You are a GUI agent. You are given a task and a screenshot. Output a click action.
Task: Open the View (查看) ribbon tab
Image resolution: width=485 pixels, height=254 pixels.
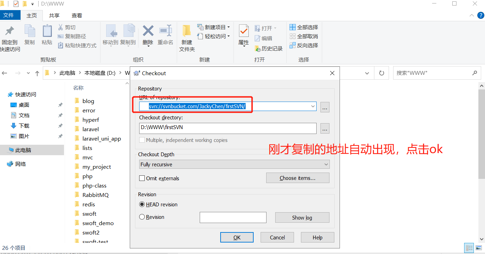pyautogui.click(x=77, y=15)
